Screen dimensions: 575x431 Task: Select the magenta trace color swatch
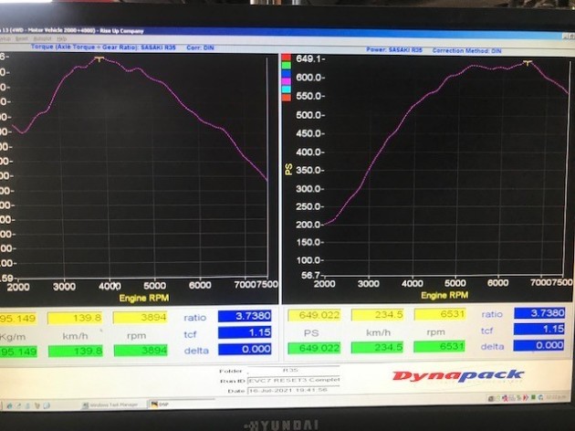287,81
